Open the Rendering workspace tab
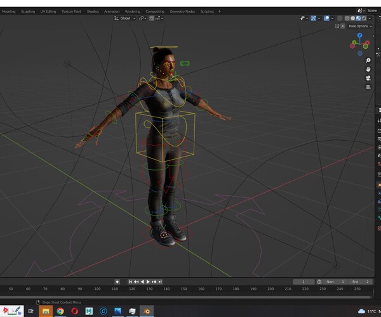Screen dimensions: 381x317 [x=133, y=11]
